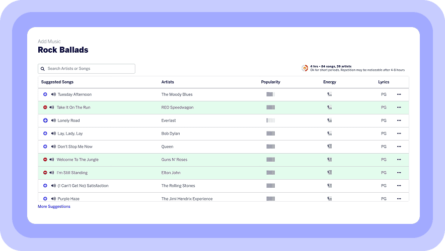Select the artist Everlast
This screenshot has width=445, height=251.
click(x=169, y=120)
